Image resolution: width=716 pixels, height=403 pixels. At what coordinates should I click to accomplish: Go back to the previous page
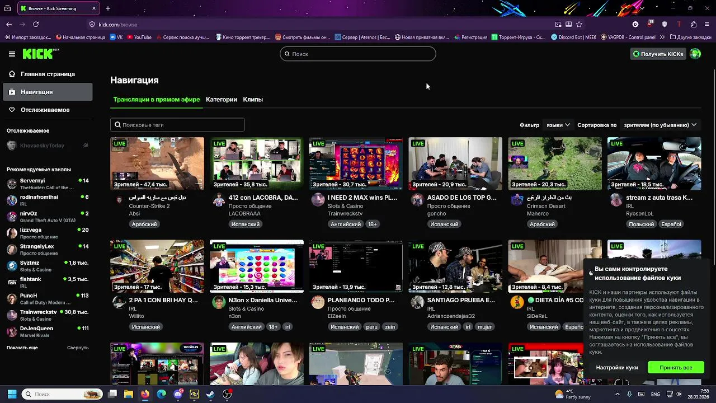9,24
